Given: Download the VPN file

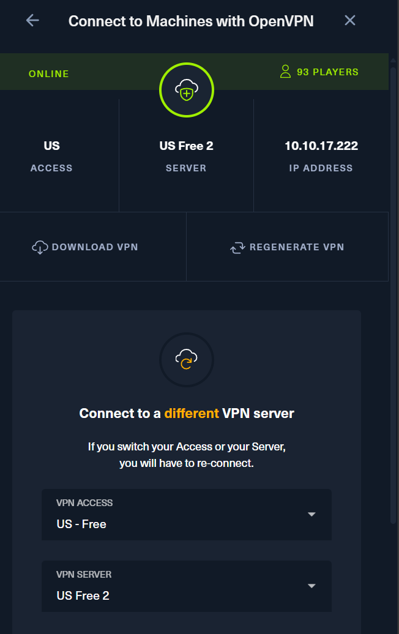Looking at the screenshot, I should [86, 247].
